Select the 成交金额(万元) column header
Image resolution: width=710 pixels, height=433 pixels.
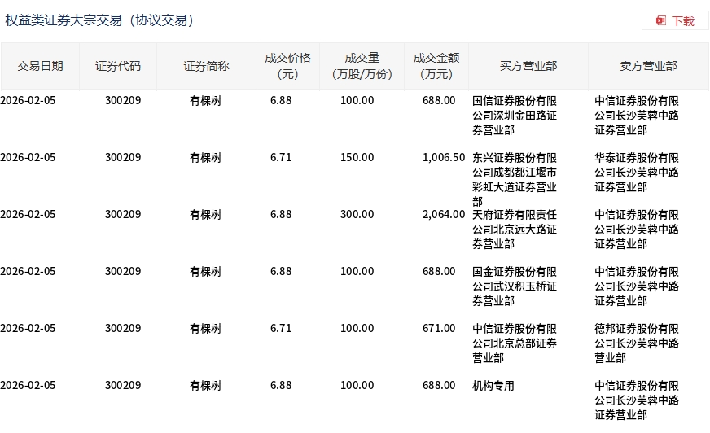point(436,66)
